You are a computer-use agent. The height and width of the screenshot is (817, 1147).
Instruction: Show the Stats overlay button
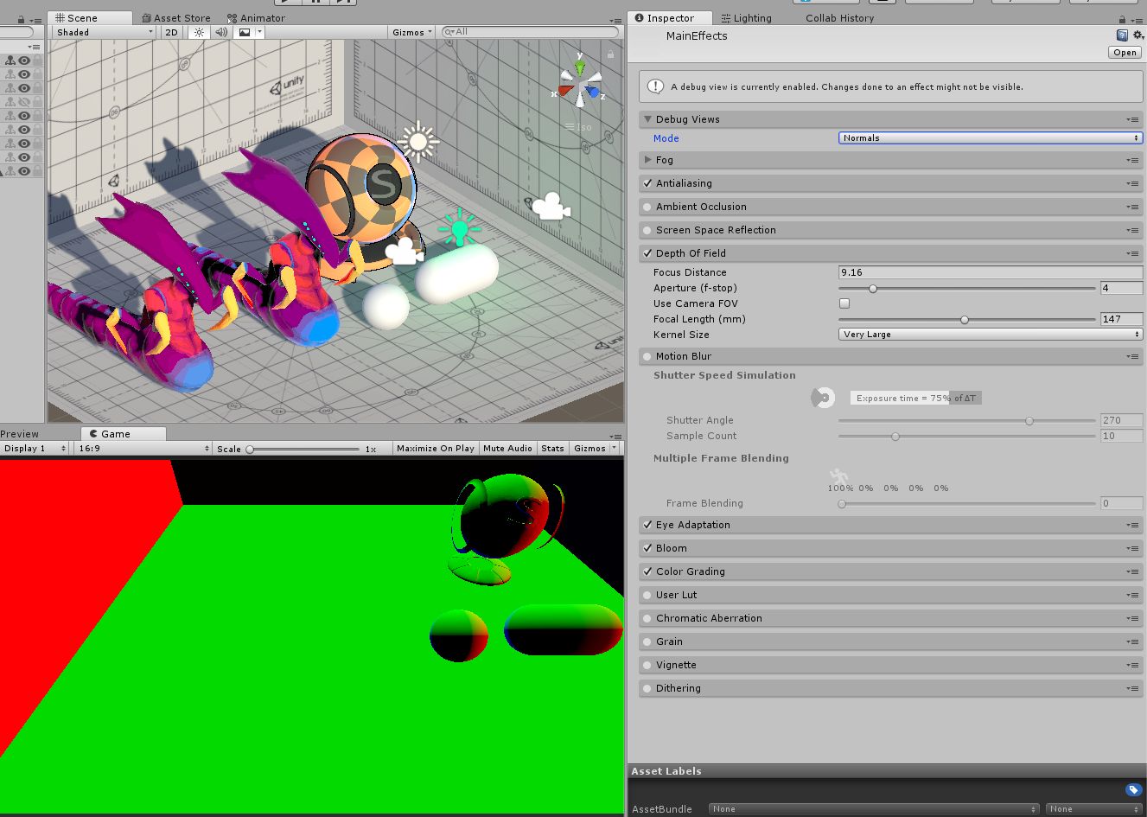tap(552, 449)
